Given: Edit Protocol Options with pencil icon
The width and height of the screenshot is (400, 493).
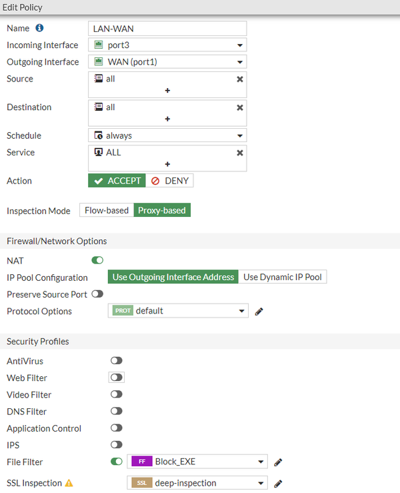Looking at the screenshot, I should [259, 311].
